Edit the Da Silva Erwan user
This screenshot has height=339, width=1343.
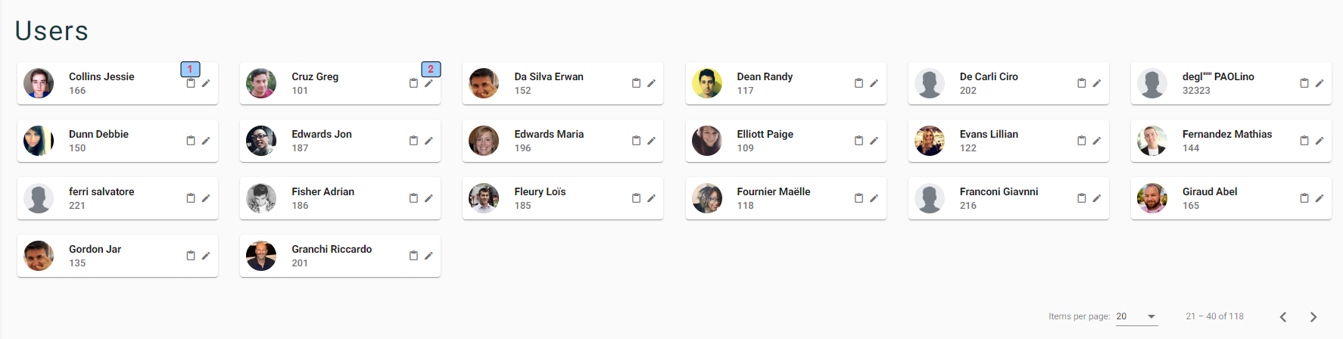pos(651,83)
